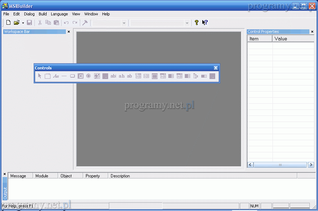Activate the context help pointer icon
Image resolution: width=318 pixels, height=211 pixels.
point(204,23)
